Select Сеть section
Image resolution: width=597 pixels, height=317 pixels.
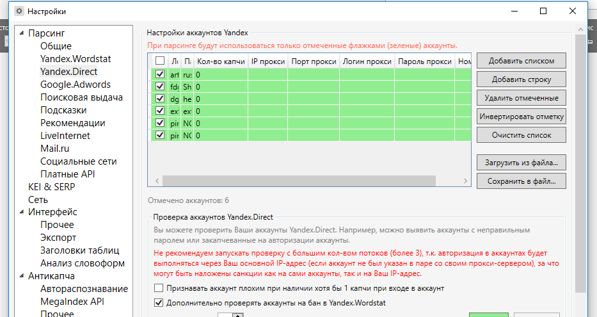point(38,200)
